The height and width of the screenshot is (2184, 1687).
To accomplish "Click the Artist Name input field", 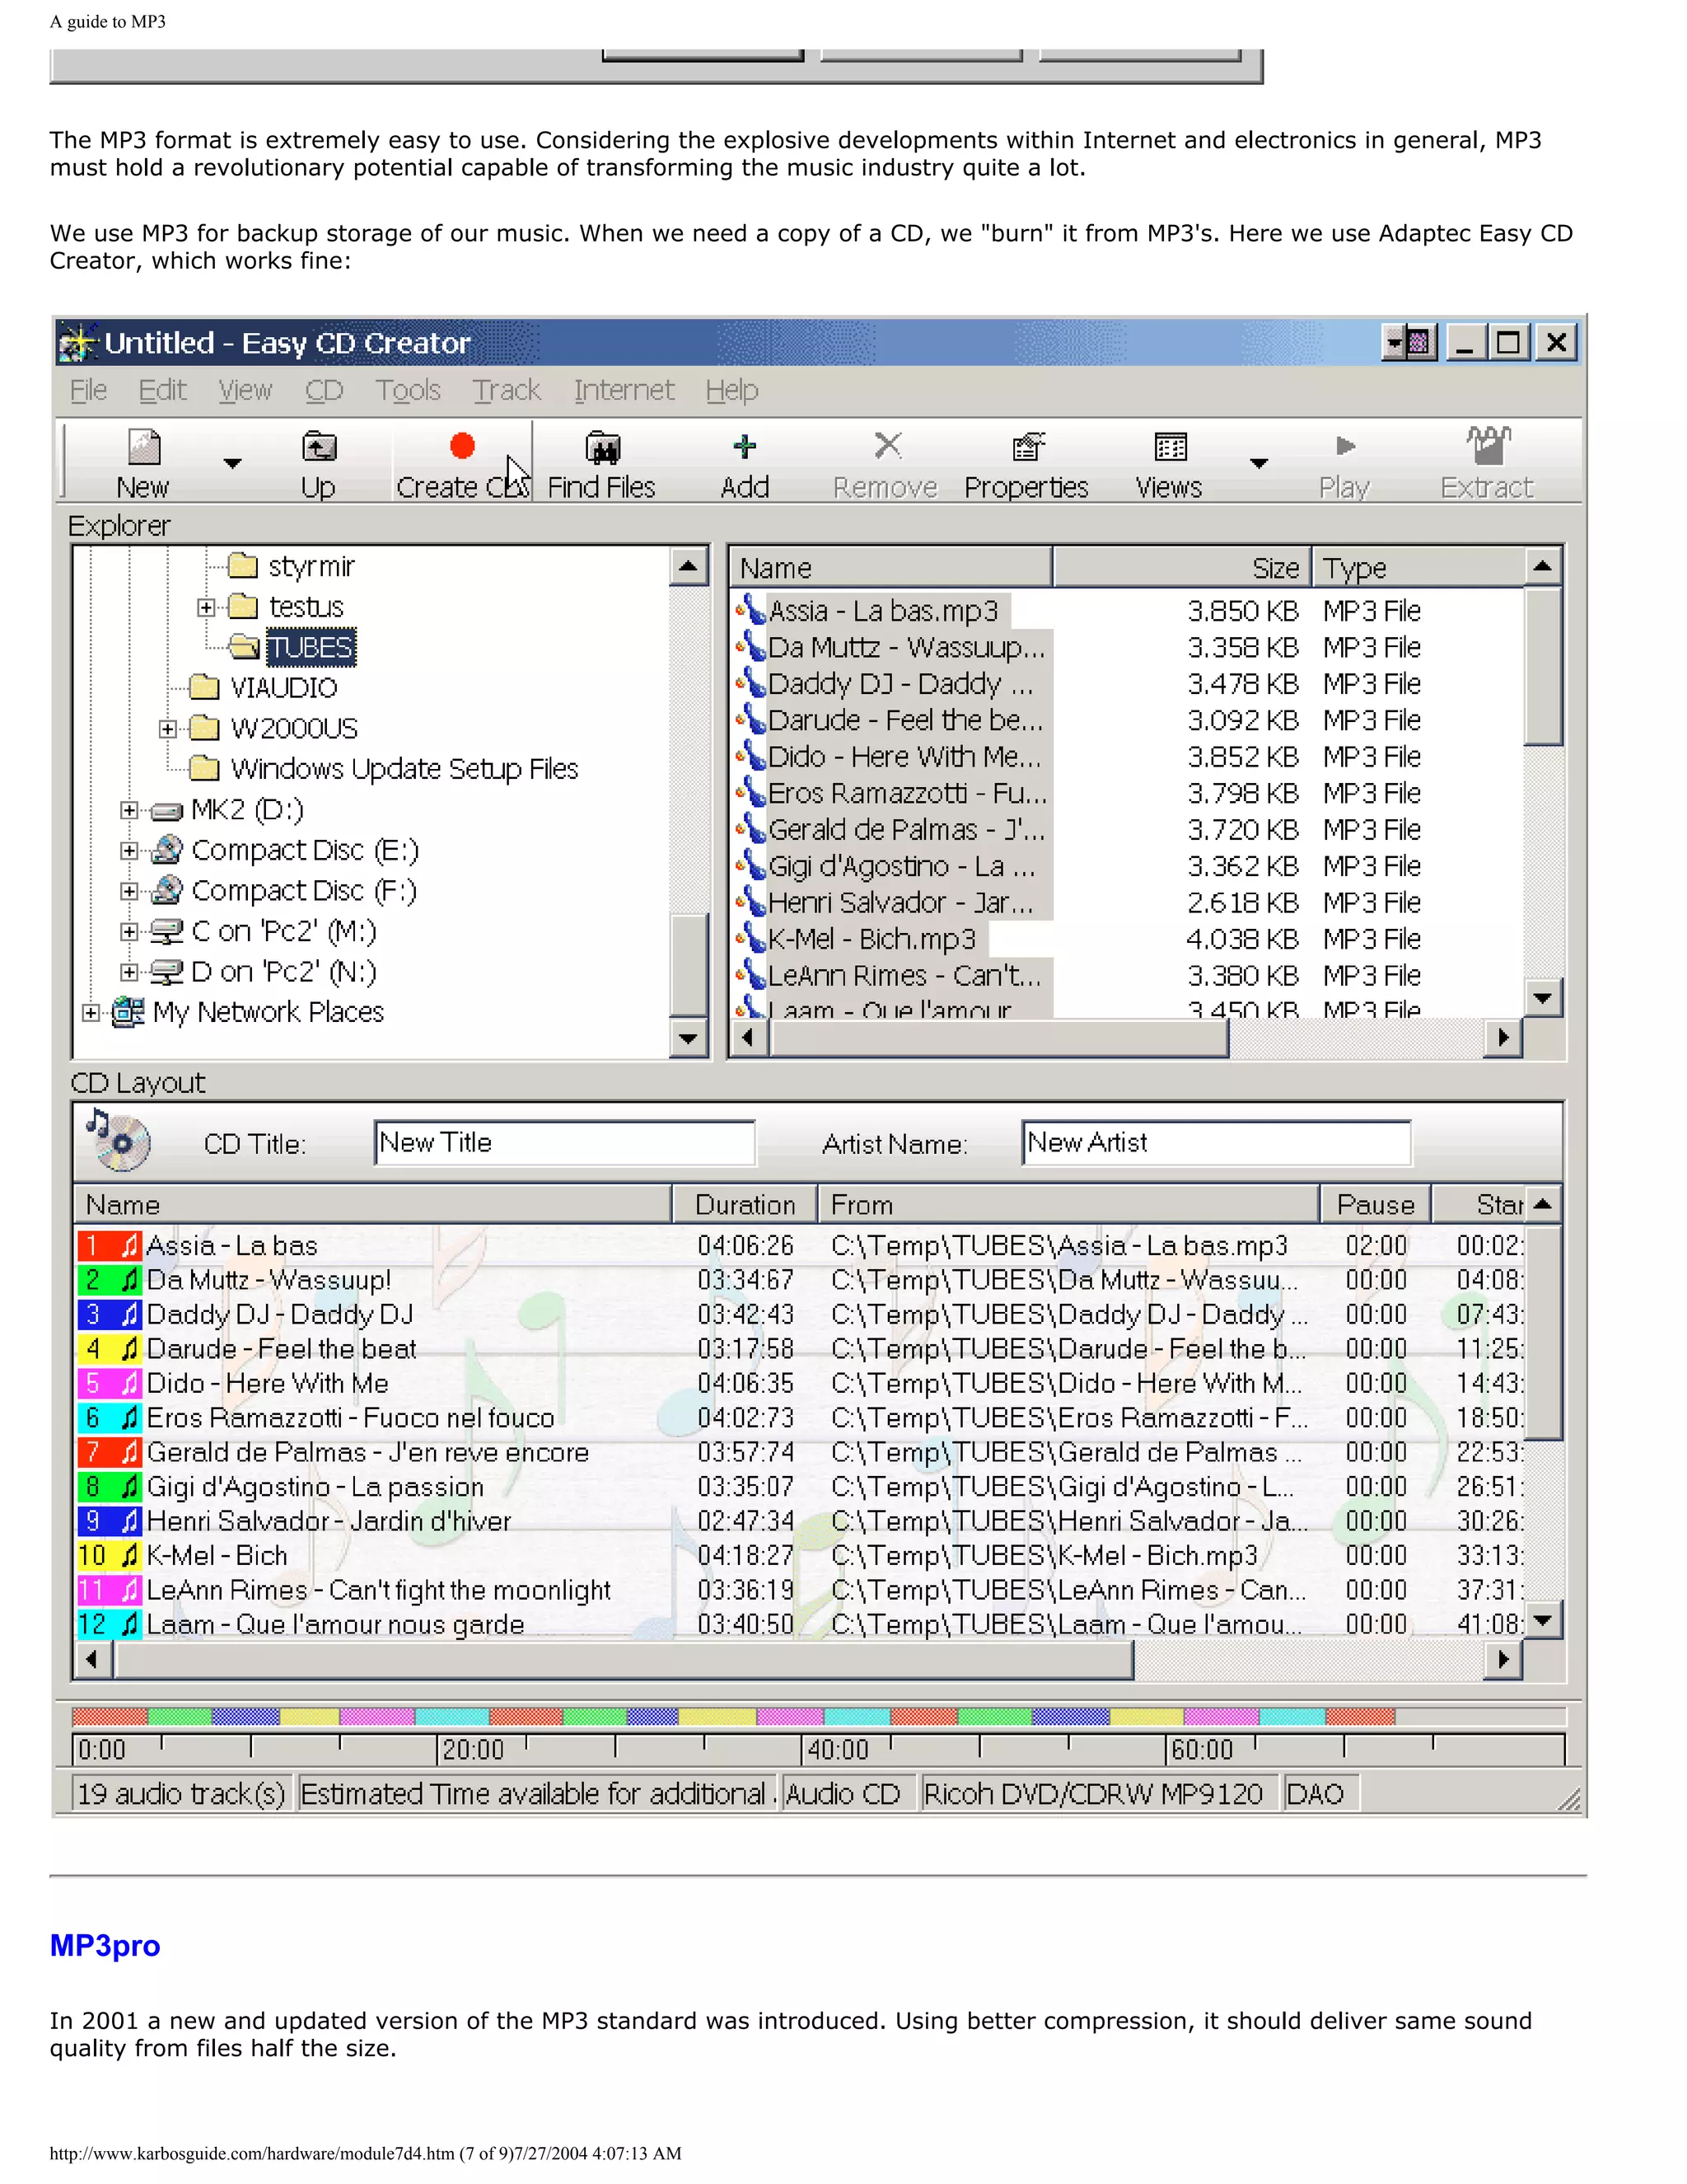I will pos(1217,1143).
